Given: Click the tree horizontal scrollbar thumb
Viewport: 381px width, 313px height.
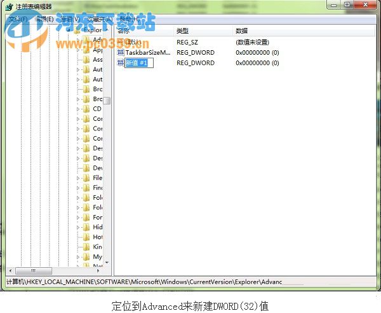Looking at the screenshot, I should click(34, 270).
